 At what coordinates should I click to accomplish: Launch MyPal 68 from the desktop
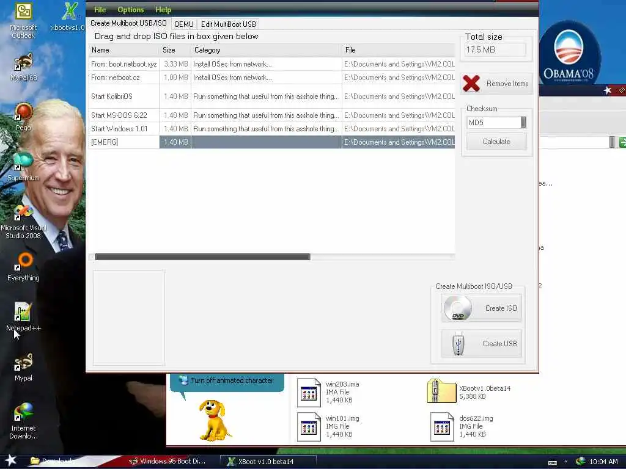tap(23, 67)
